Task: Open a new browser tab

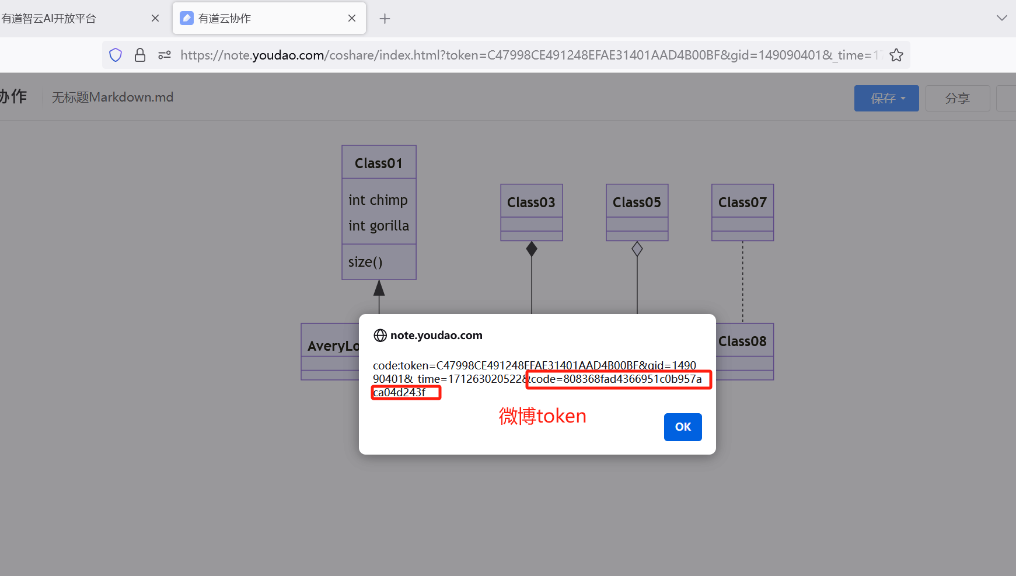Action: click(x=385, y=19)
